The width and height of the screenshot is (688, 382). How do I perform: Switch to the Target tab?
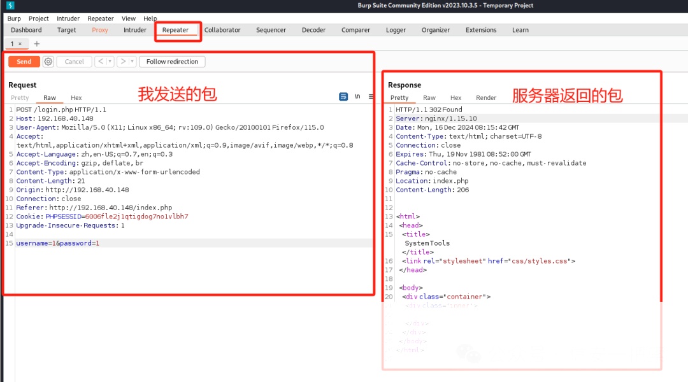tap(67, 30)
